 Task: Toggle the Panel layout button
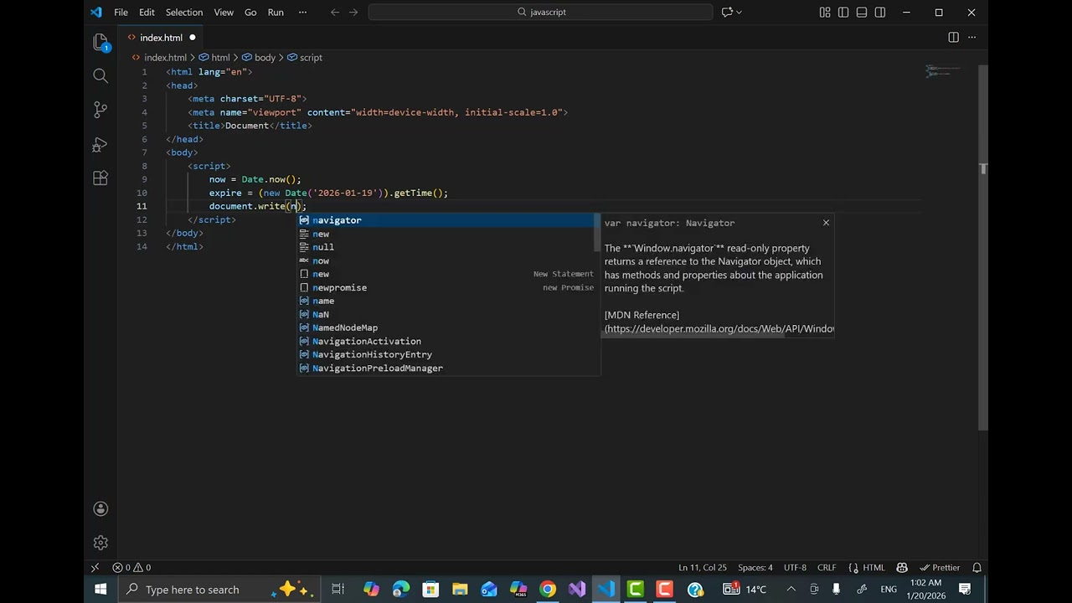tap(862, 13)
